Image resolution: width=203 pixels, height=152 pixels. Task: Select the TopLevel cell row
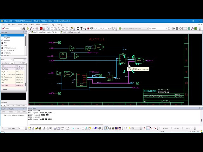coord(12,85)
